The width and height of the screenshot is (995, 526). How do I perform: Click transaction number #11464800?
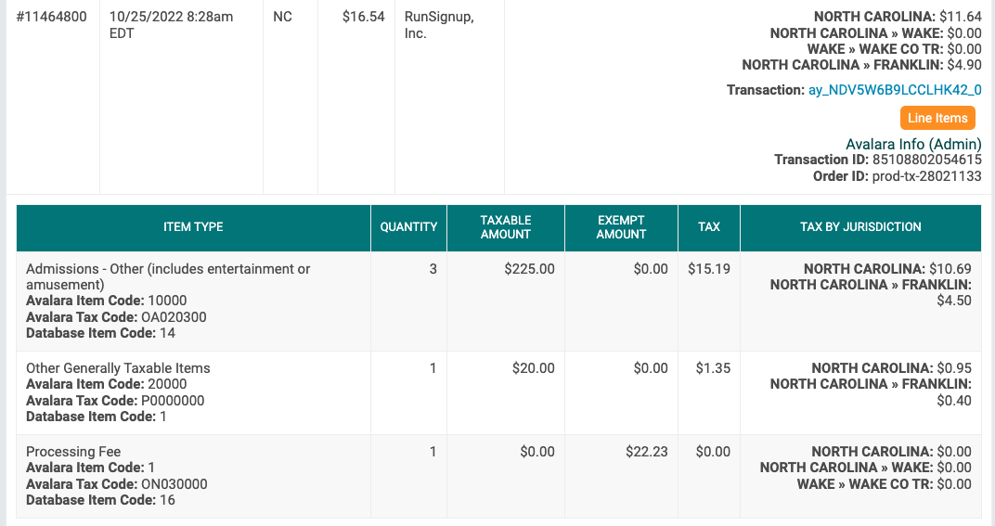pyautogui.click(x=52, y=17)
